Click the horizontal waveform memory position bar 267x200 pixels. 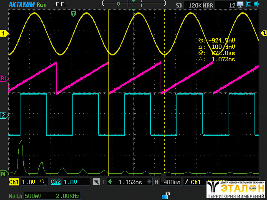pos(133,3)
